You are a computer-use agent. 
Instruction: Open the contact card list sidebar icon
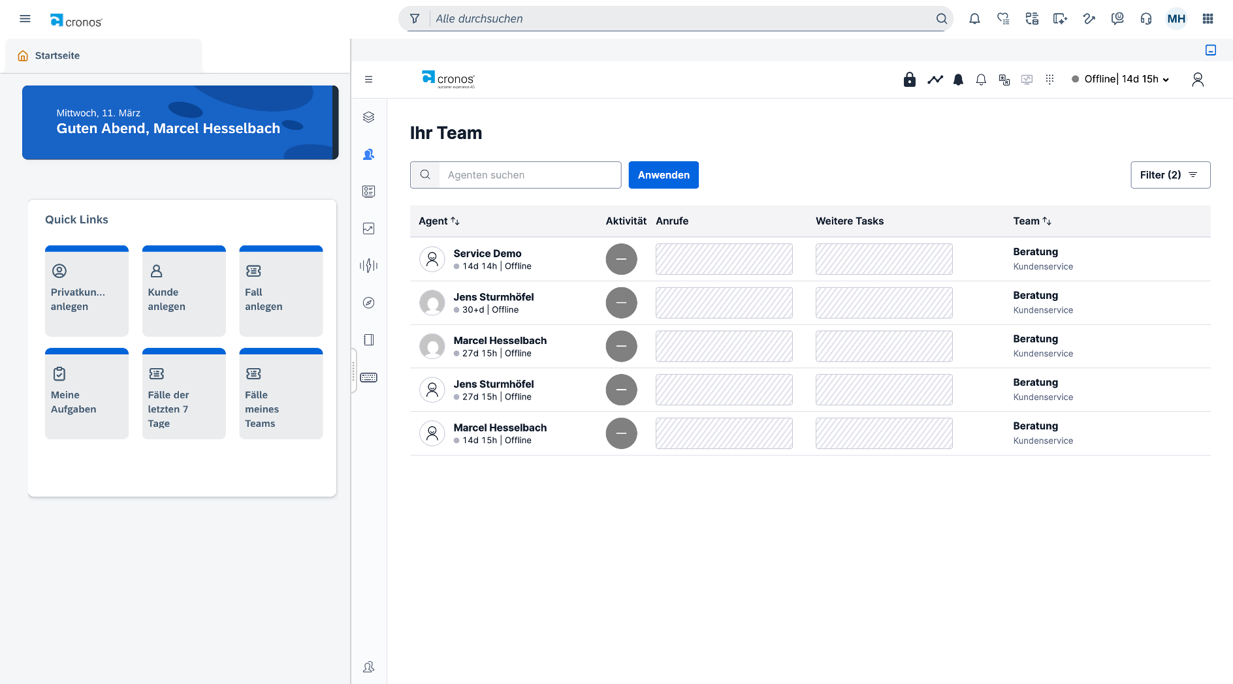368,191
